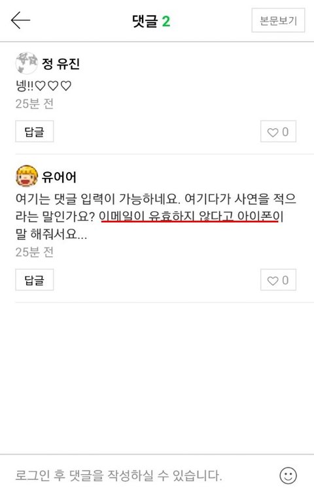This screenshot has width=314, height=497.
Task: Open the 본문보기 button
Action: tap(278, 21)
